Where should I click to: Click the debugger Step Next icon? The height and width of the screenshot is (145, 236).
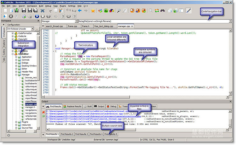click(69, 16)
